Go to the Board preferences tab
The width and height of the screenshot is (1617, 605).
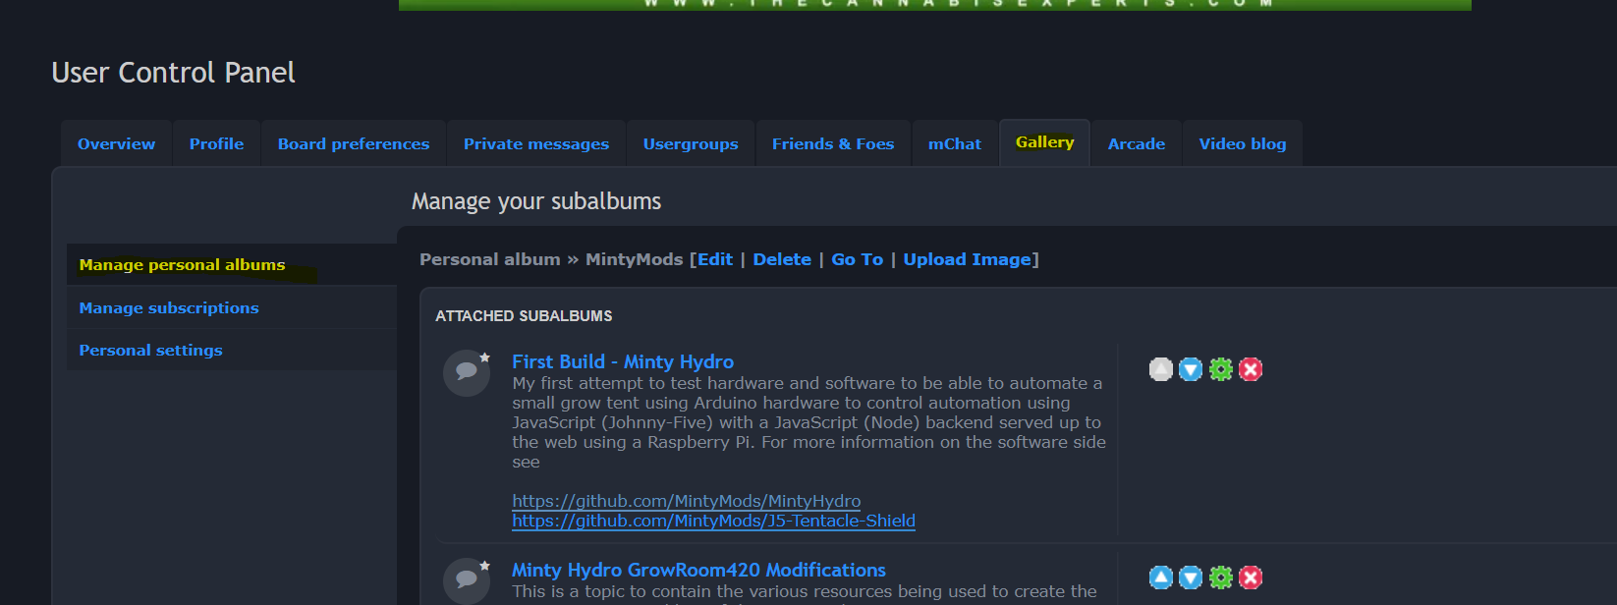pos(354,143)
